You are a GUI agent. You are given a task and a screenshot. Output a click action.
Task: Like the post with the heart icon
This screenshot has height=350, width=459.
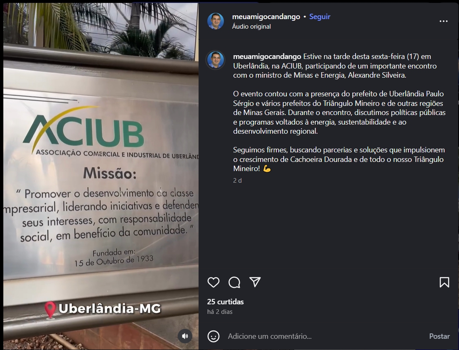point(214,282)
